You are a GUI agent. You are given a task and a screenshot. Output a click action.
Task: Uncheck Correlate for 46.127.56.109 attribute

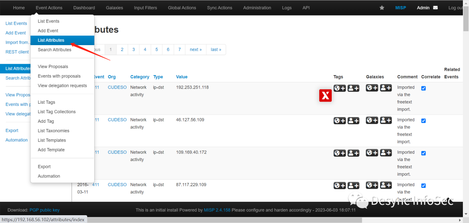[x=423, y=121]
